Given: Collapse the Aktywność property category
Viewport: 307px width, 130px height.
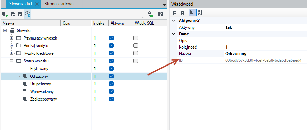Looking at the screenshot, I should pyautogui.click(x=174, y=21).
